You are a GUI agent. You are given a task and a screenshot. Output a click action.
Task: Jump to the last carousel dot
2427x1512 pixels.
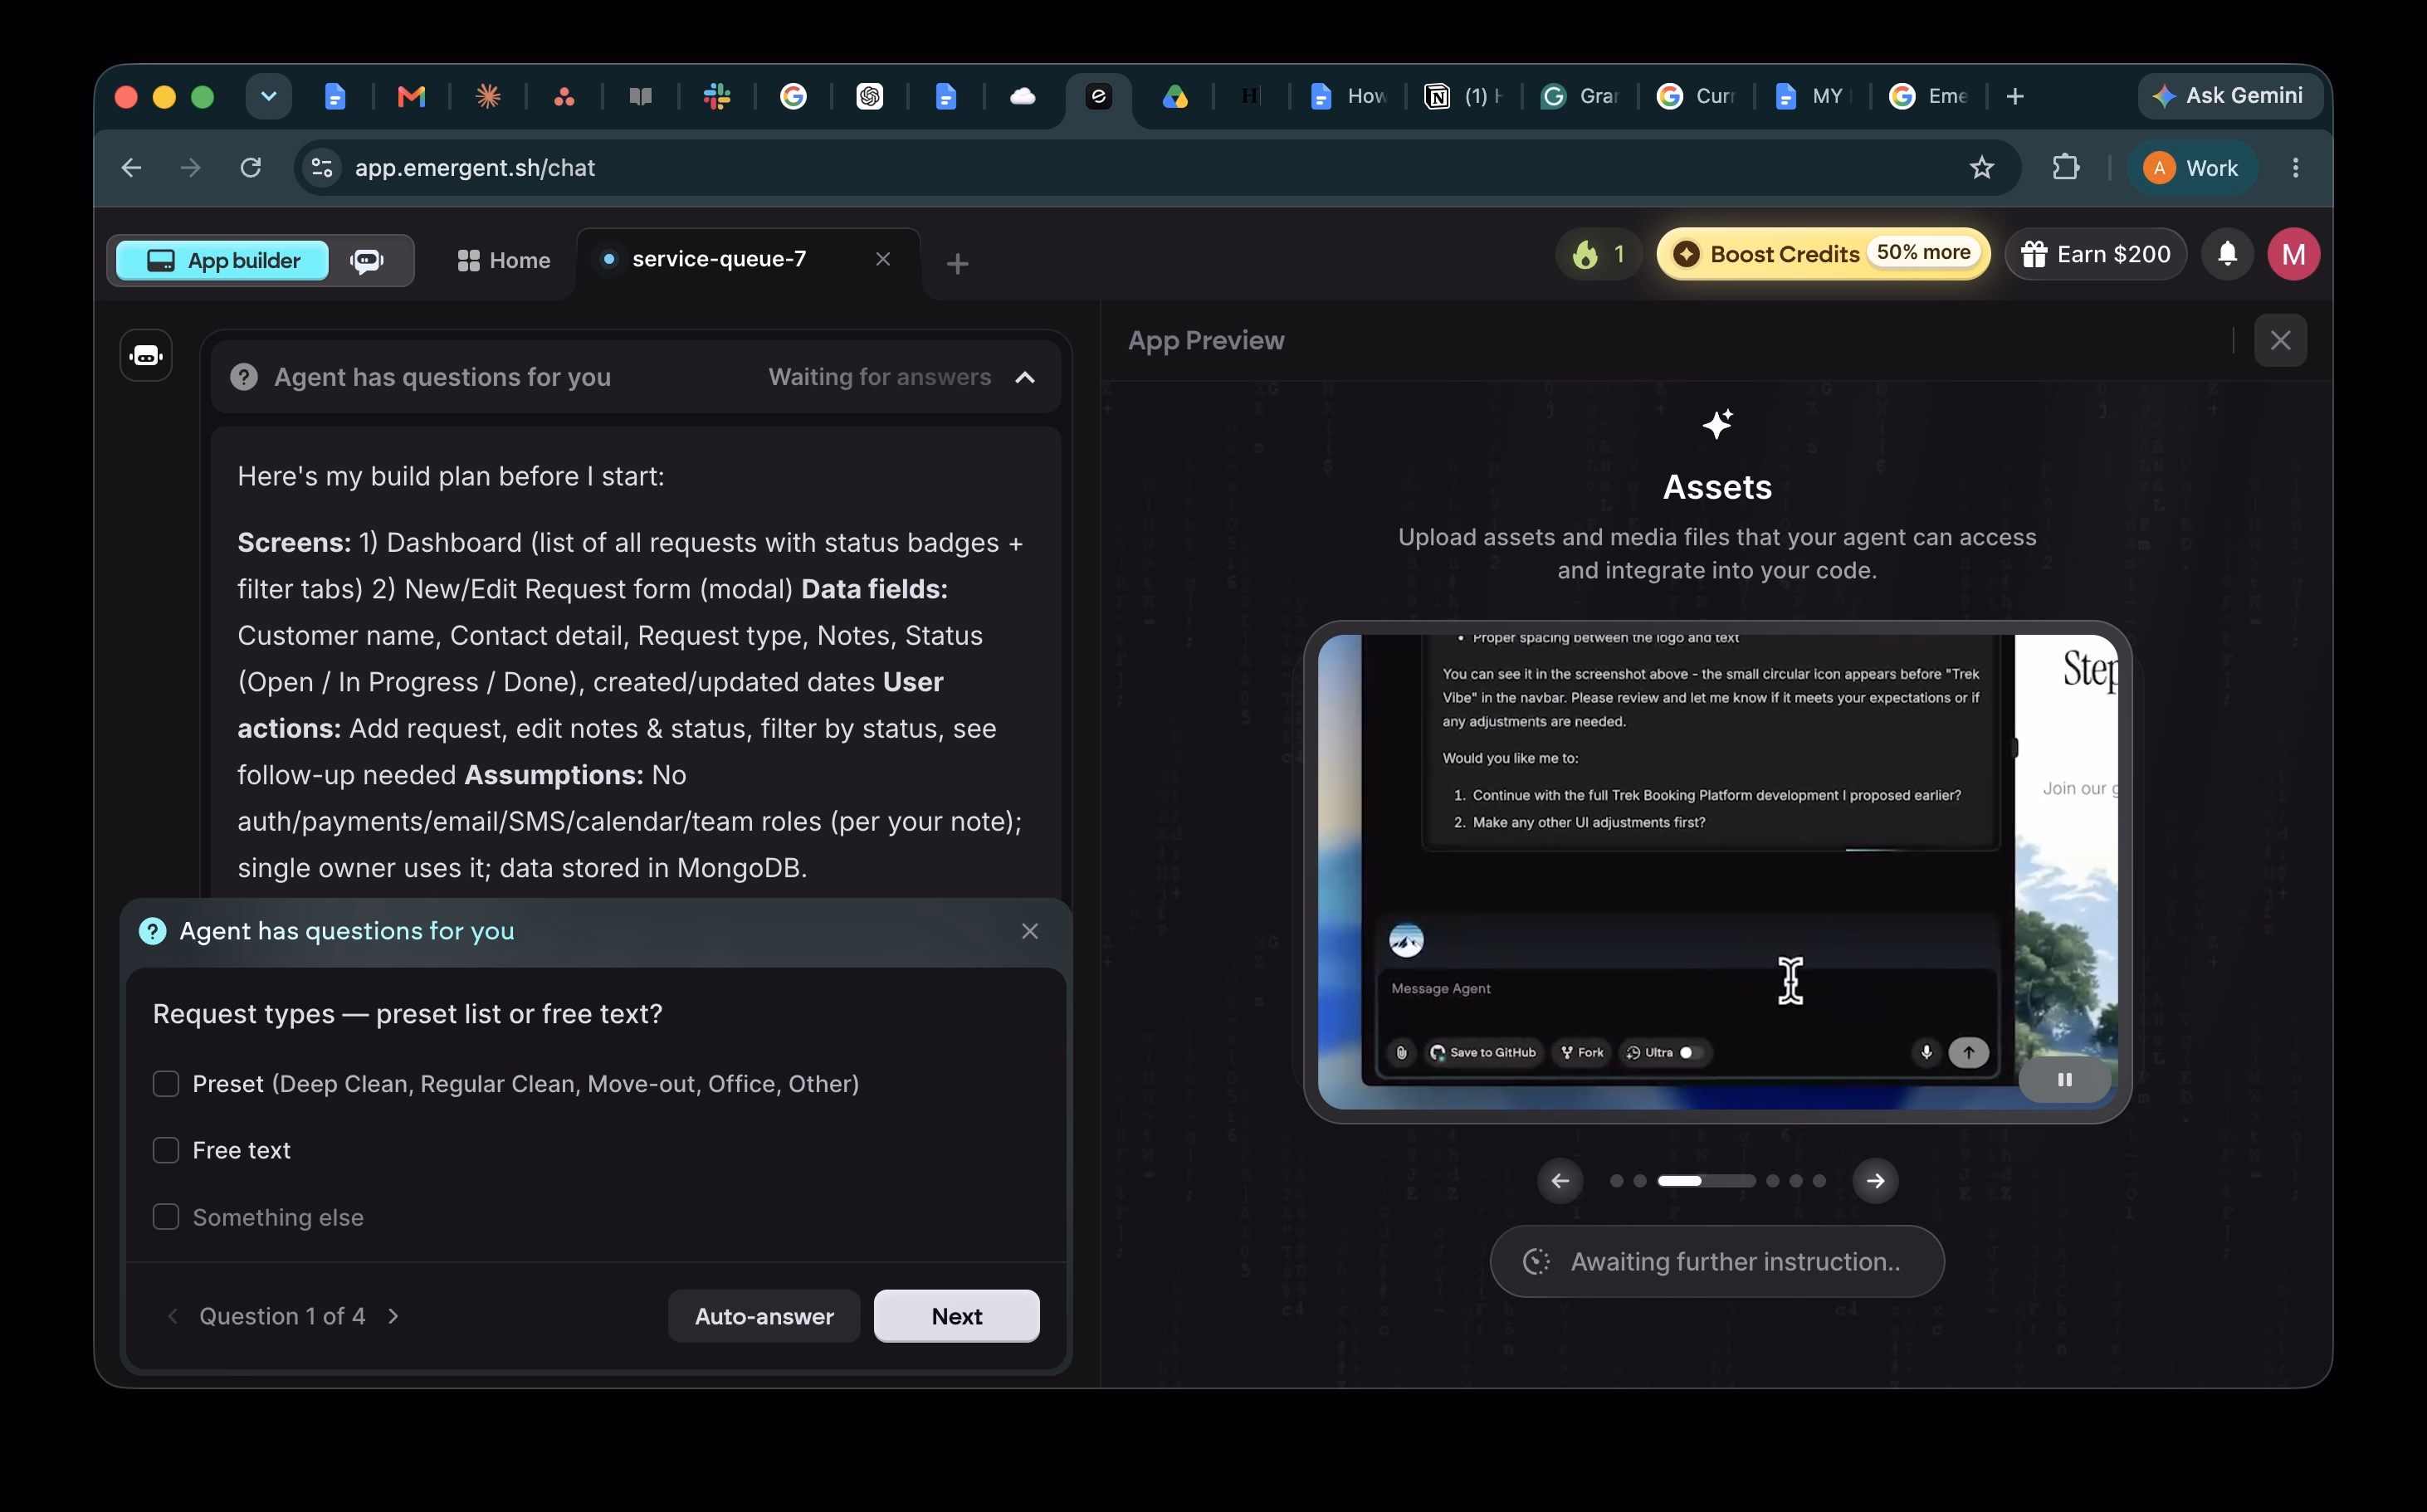pos(1819,1181)
